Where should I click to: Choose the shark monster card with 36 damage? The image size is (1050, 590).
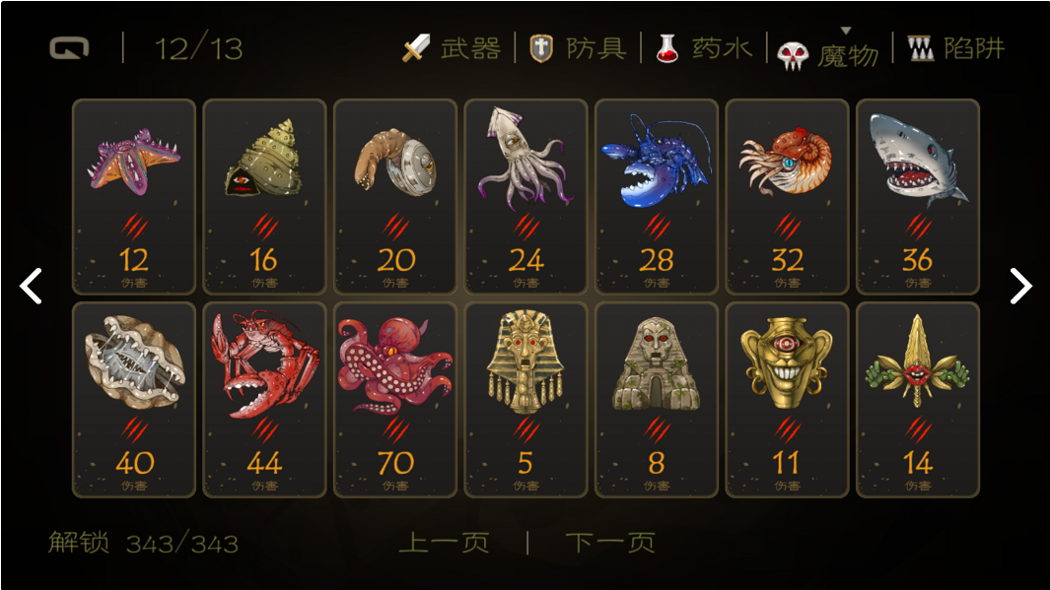[918, 197]
